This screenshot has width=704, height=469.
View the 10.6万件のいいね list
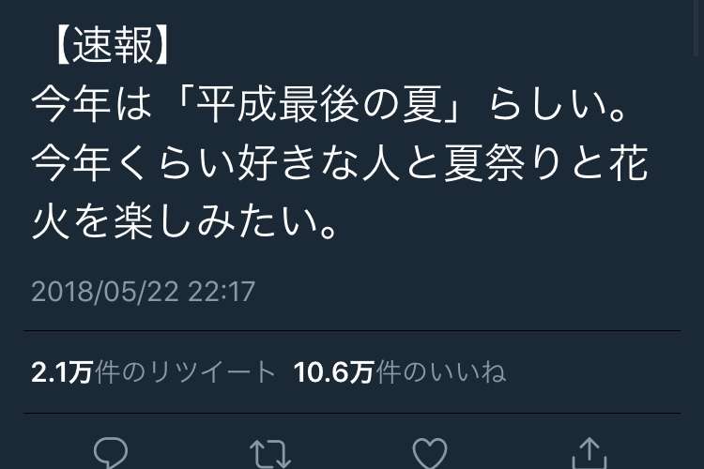coord(400,372)
